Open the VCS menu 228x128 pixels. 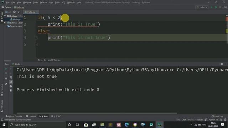[63, 2]
